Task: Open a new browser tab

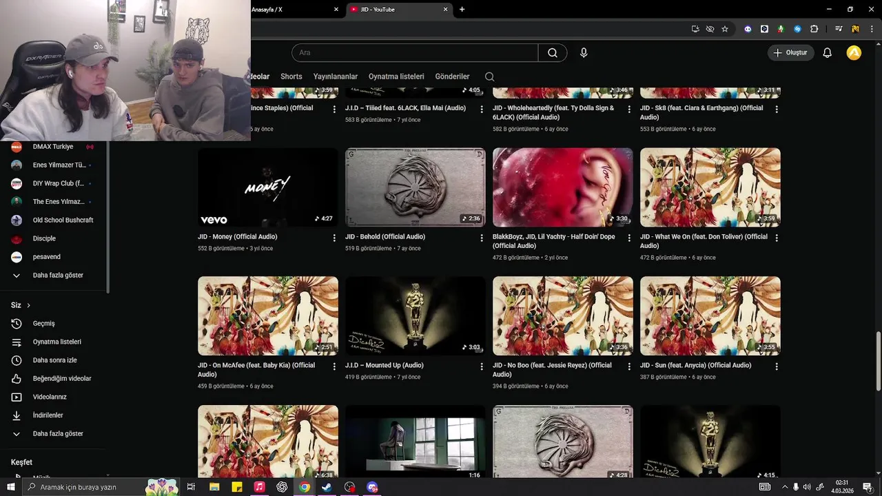Action: pos(462,10)
